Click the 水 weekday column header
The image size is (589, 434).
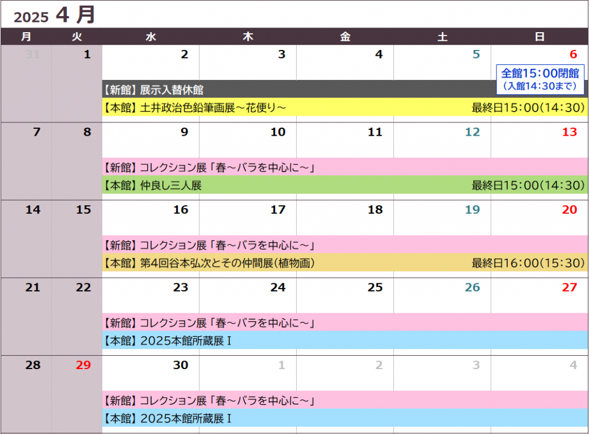tap(151, 37)
